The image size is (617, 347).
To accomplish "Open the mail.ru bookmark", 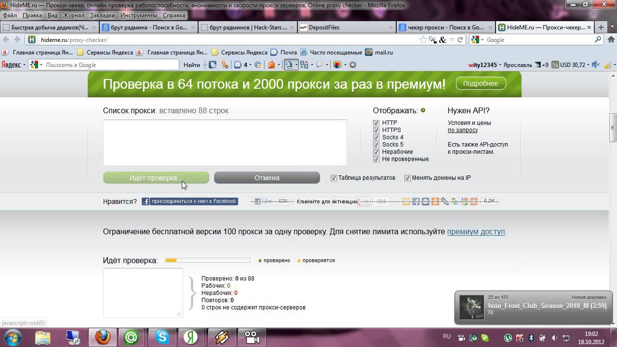I will 379,52.
